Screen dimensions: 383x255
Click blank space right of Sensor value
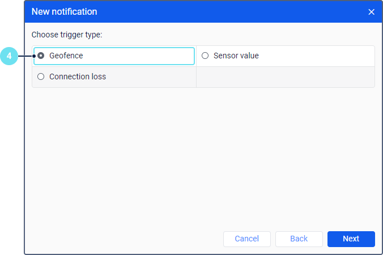pos(317,56)
